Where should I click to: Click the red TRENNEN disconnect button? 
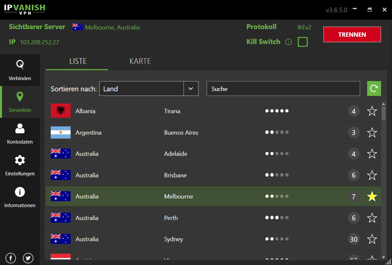(352, 35)
